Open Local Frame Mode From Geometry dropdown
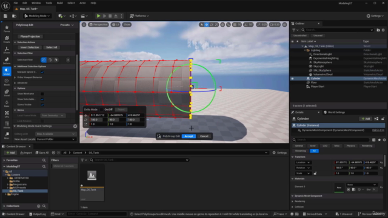This screenshot has width=388, height=218. tap(53, 116)
